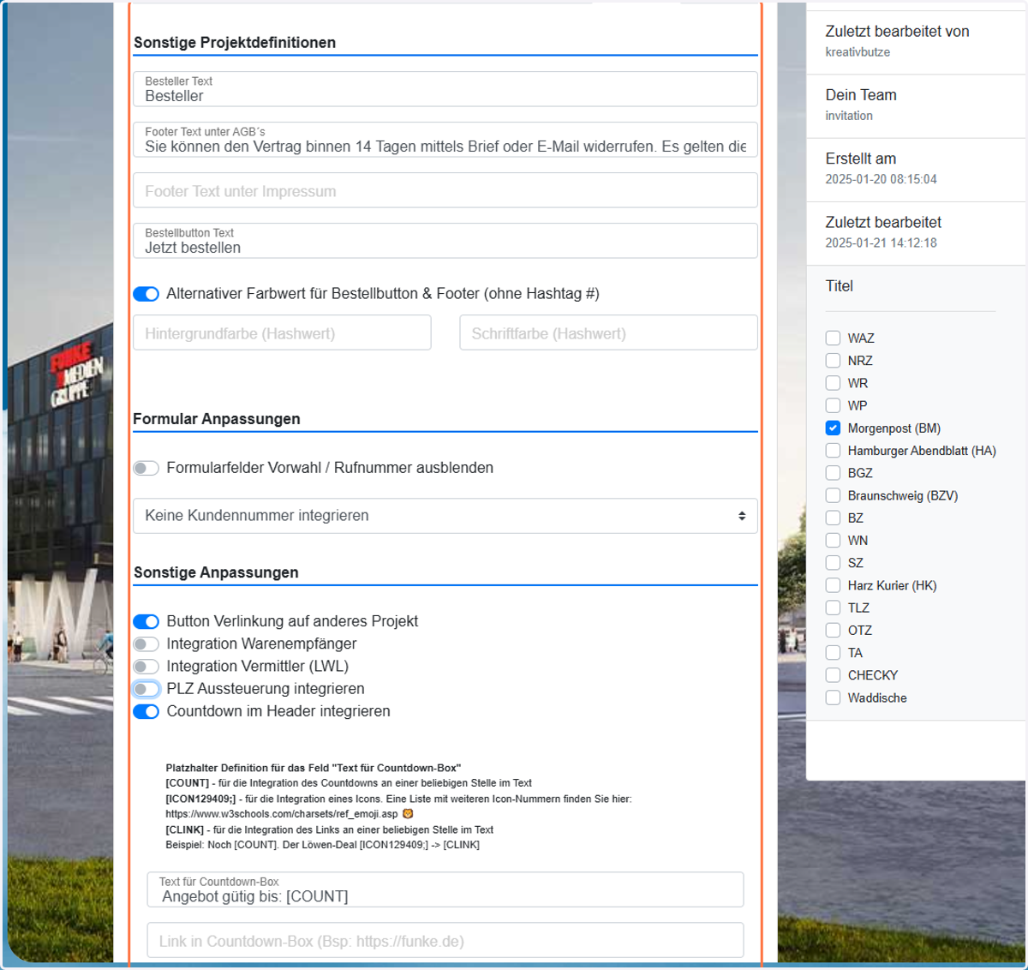Click the lion emoji icon after URL
This screenshot has height=970, width=1028.
pyautogui.click(x=408, y=814)
